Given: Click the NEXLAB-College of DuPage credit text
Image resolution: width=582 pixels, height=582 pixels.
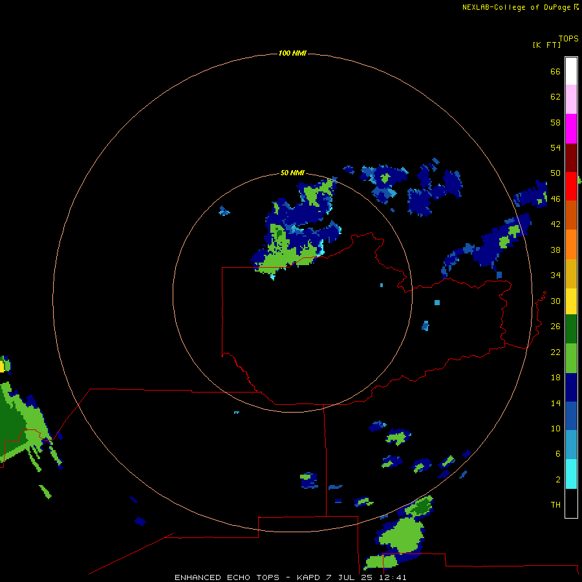Looking at the screenshot, I should click(x=517, y=7).
